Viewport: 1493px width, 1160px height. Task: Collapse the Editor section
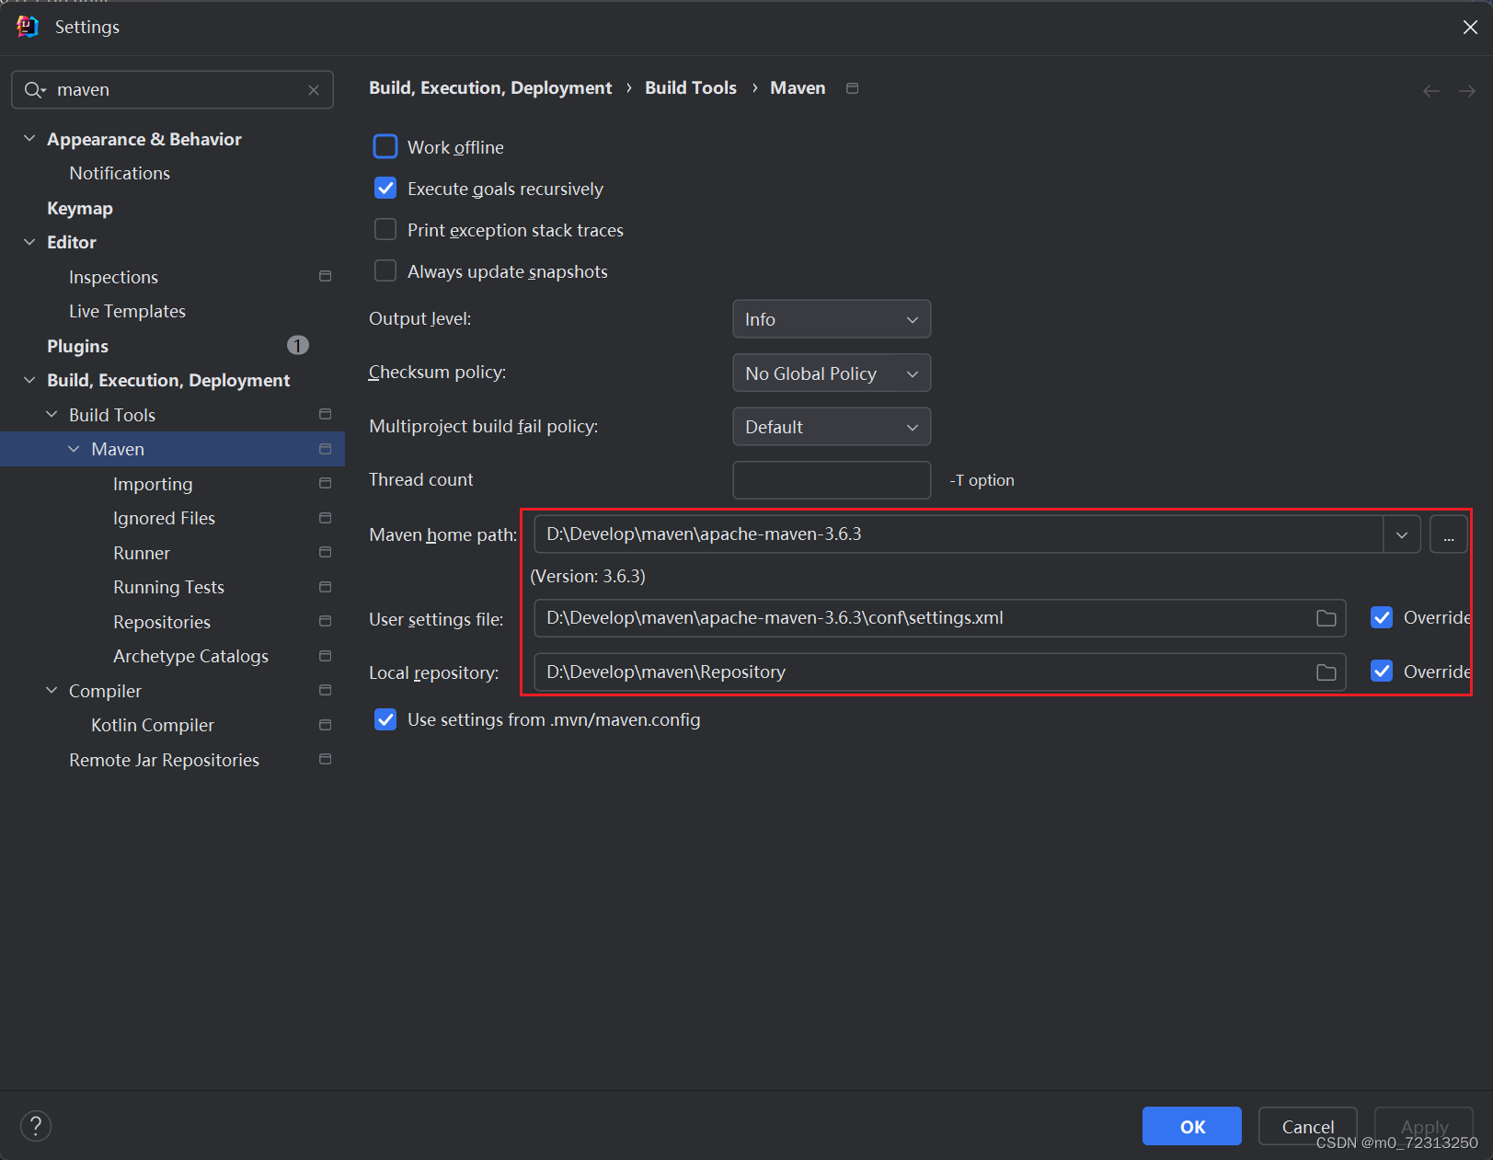tap(29, 242)
